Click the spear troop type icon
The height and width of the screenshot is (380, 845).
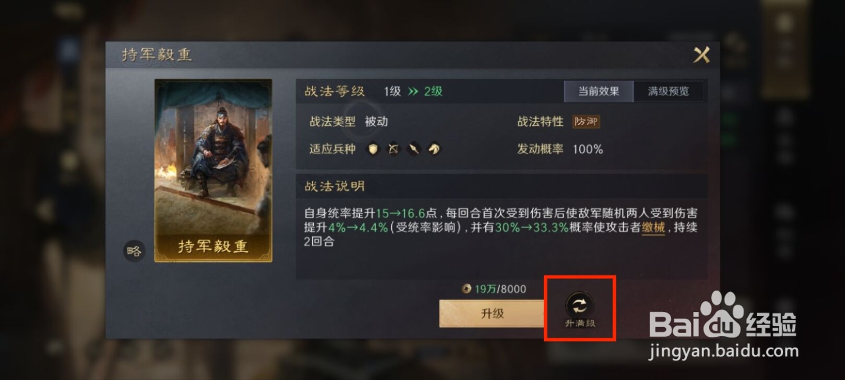pos(414,149)
